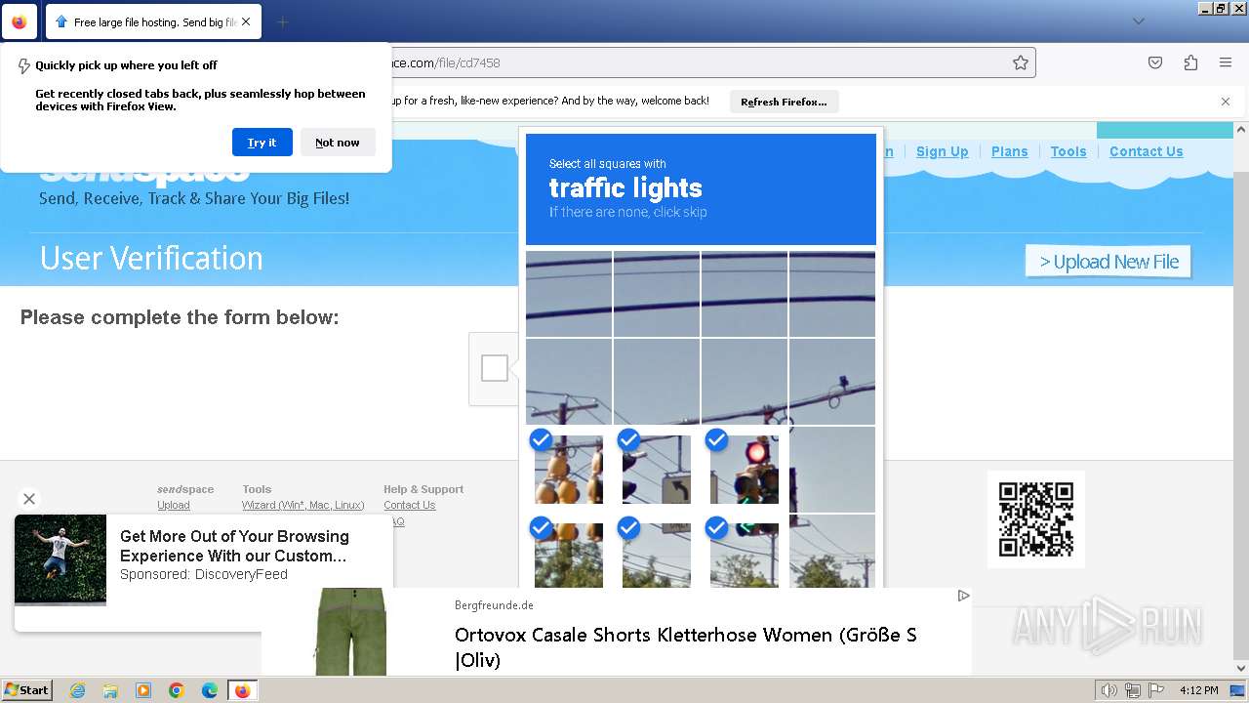The width and height of the screenshot is (1249, 703).
Task: Click the AdChoices icon on banner
Action: [963, 596]
